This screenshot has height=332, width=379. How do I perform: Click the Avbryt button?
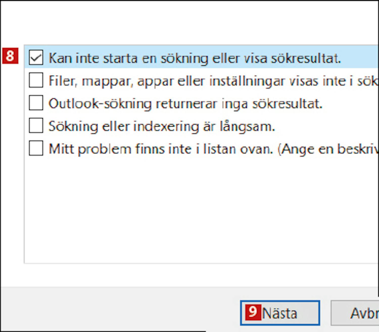coord(355,313)
